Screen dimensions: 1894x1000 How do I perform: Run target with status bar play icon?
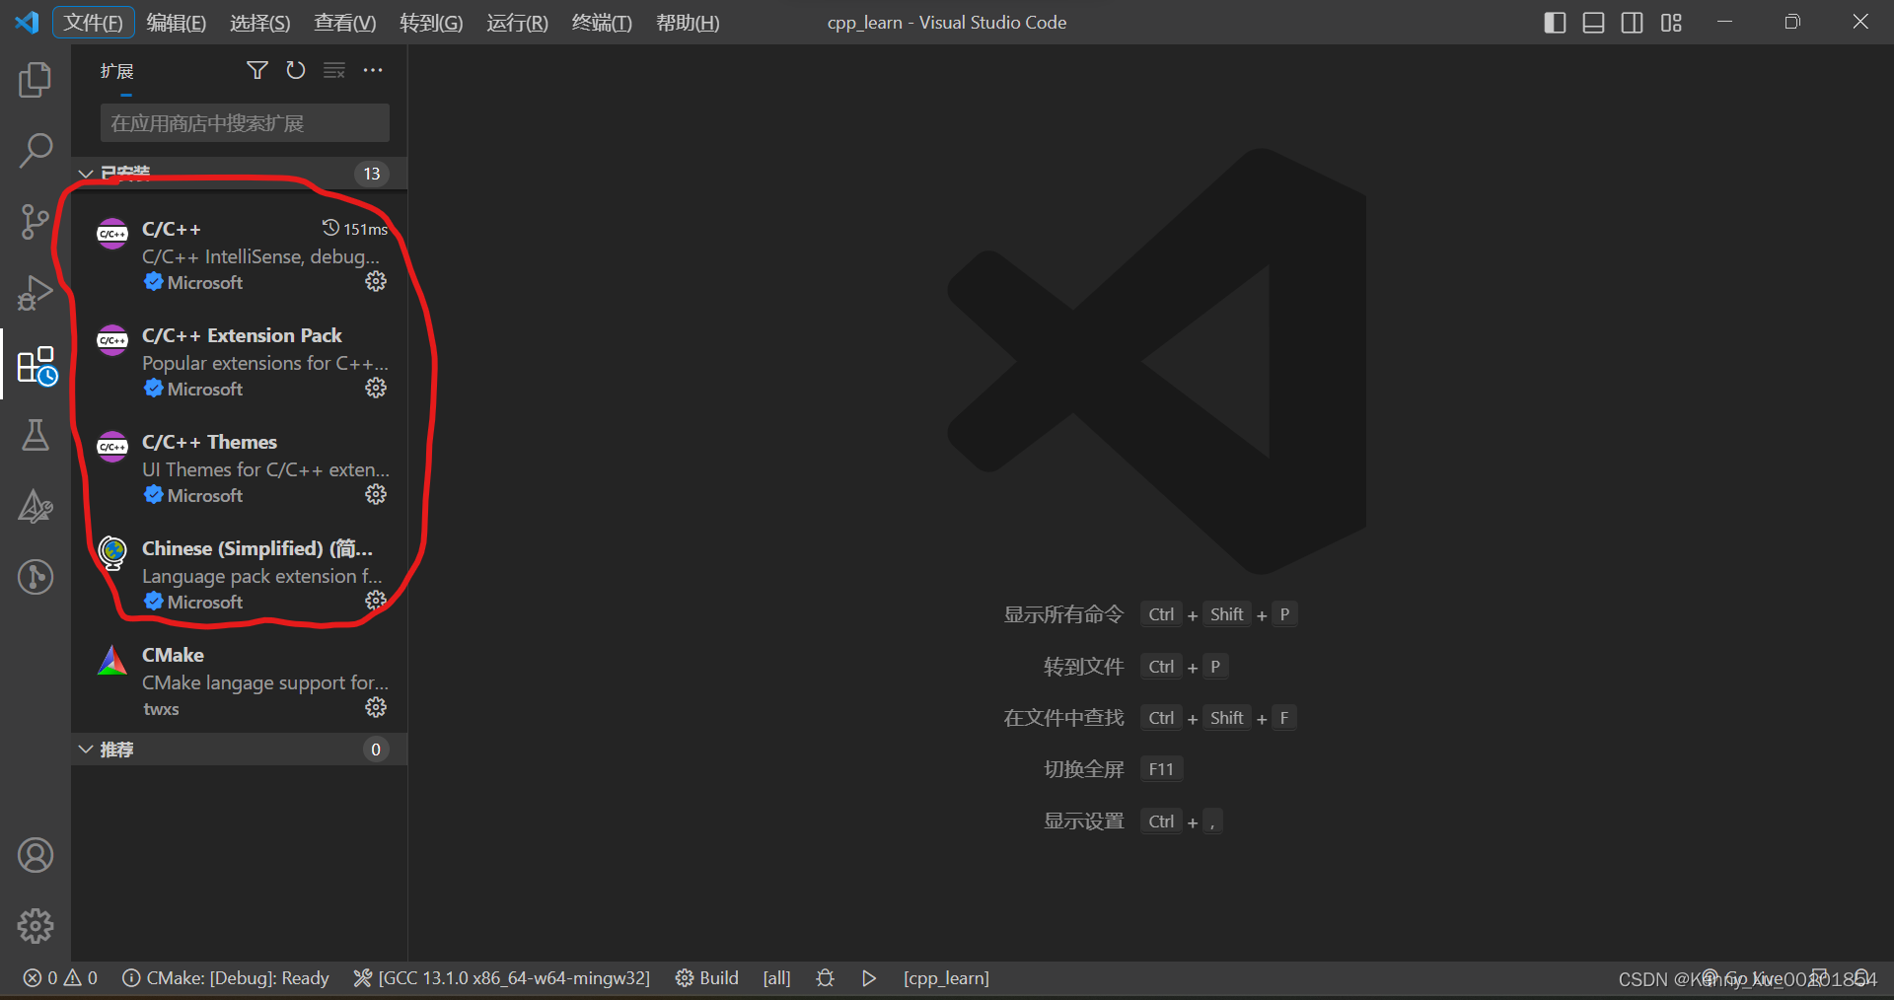(869, 978)
